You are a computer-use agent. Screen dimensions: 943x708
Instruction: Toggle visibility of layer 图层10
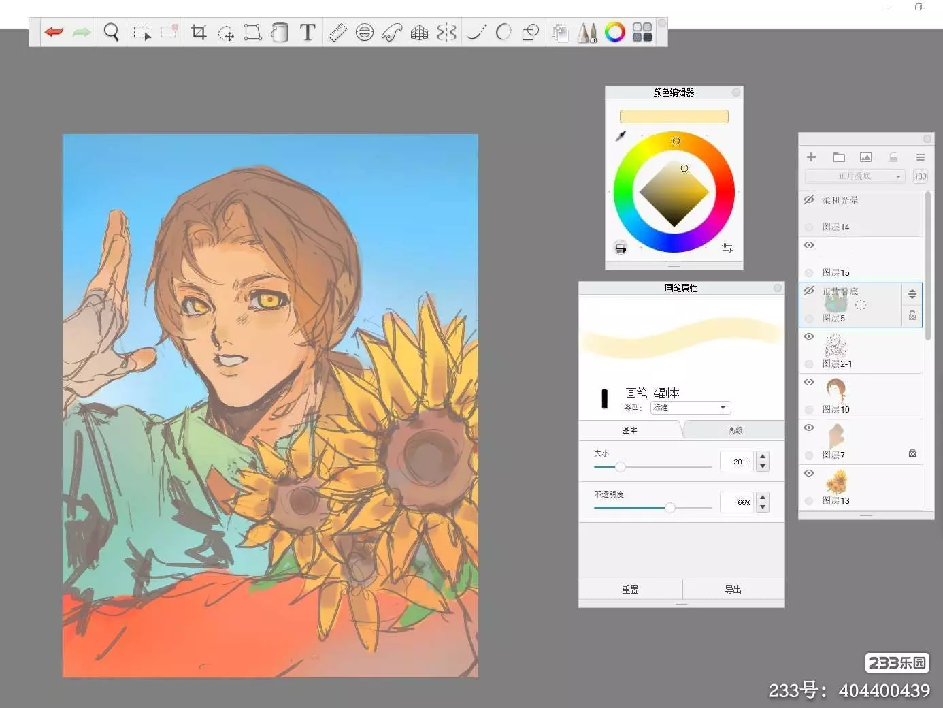809,382
